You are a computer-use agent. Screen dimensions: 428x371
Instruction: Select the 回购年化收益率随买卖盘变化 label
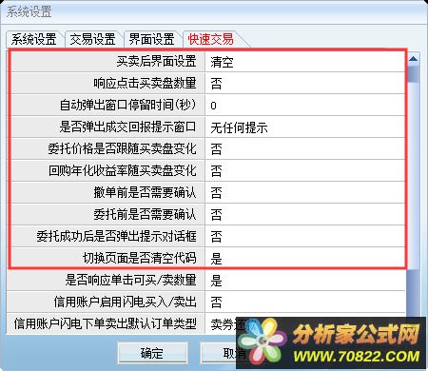coord(123,171)
